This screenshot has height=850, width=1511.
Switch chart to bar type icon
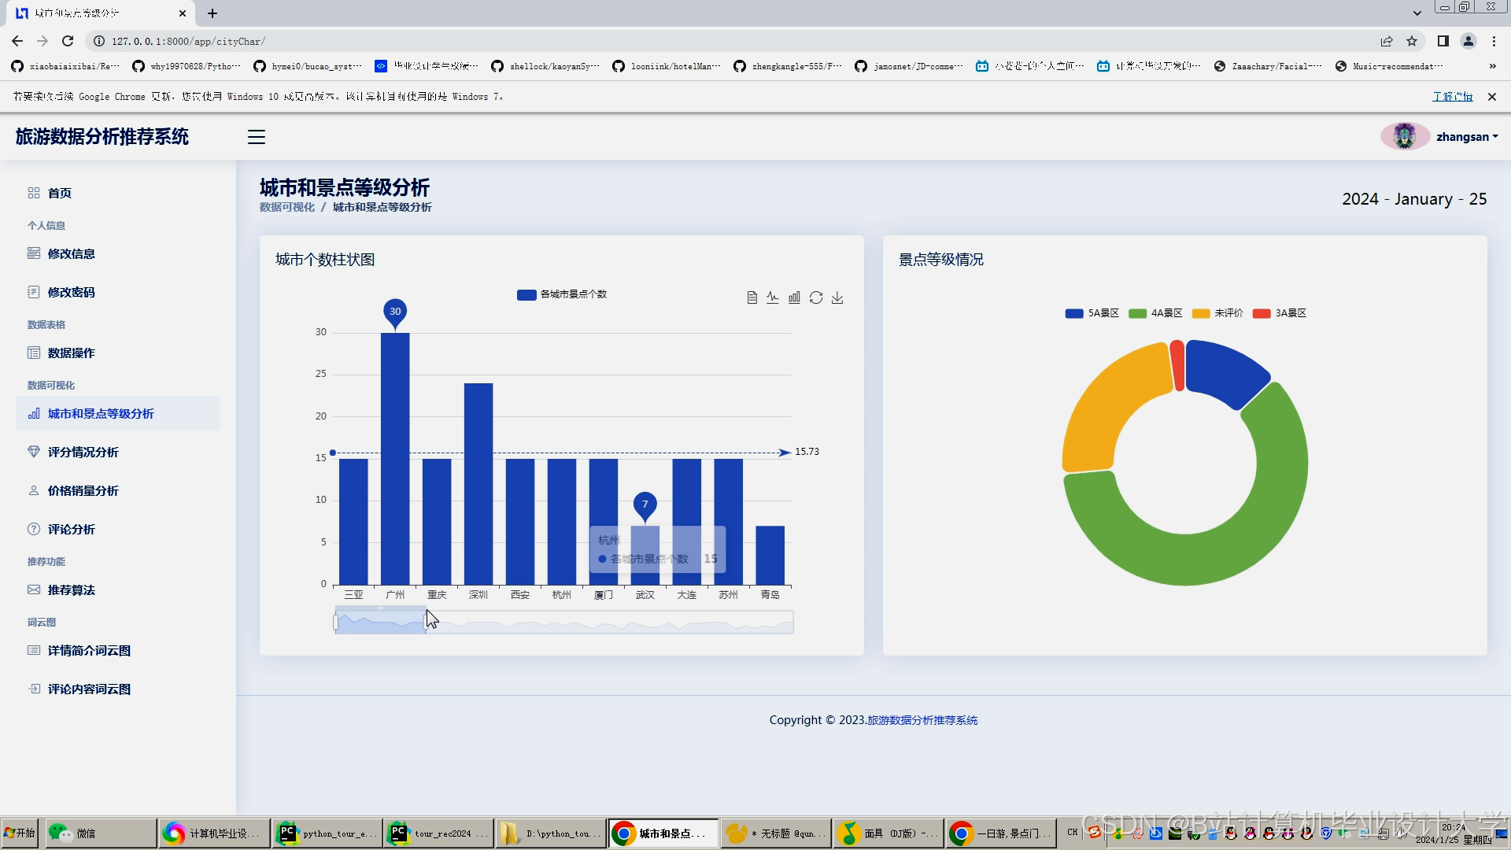coord(794,297)
